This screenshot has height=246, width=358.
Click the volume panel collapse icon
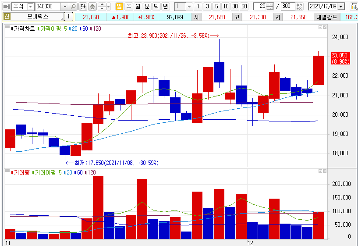[x=7, y=171]
